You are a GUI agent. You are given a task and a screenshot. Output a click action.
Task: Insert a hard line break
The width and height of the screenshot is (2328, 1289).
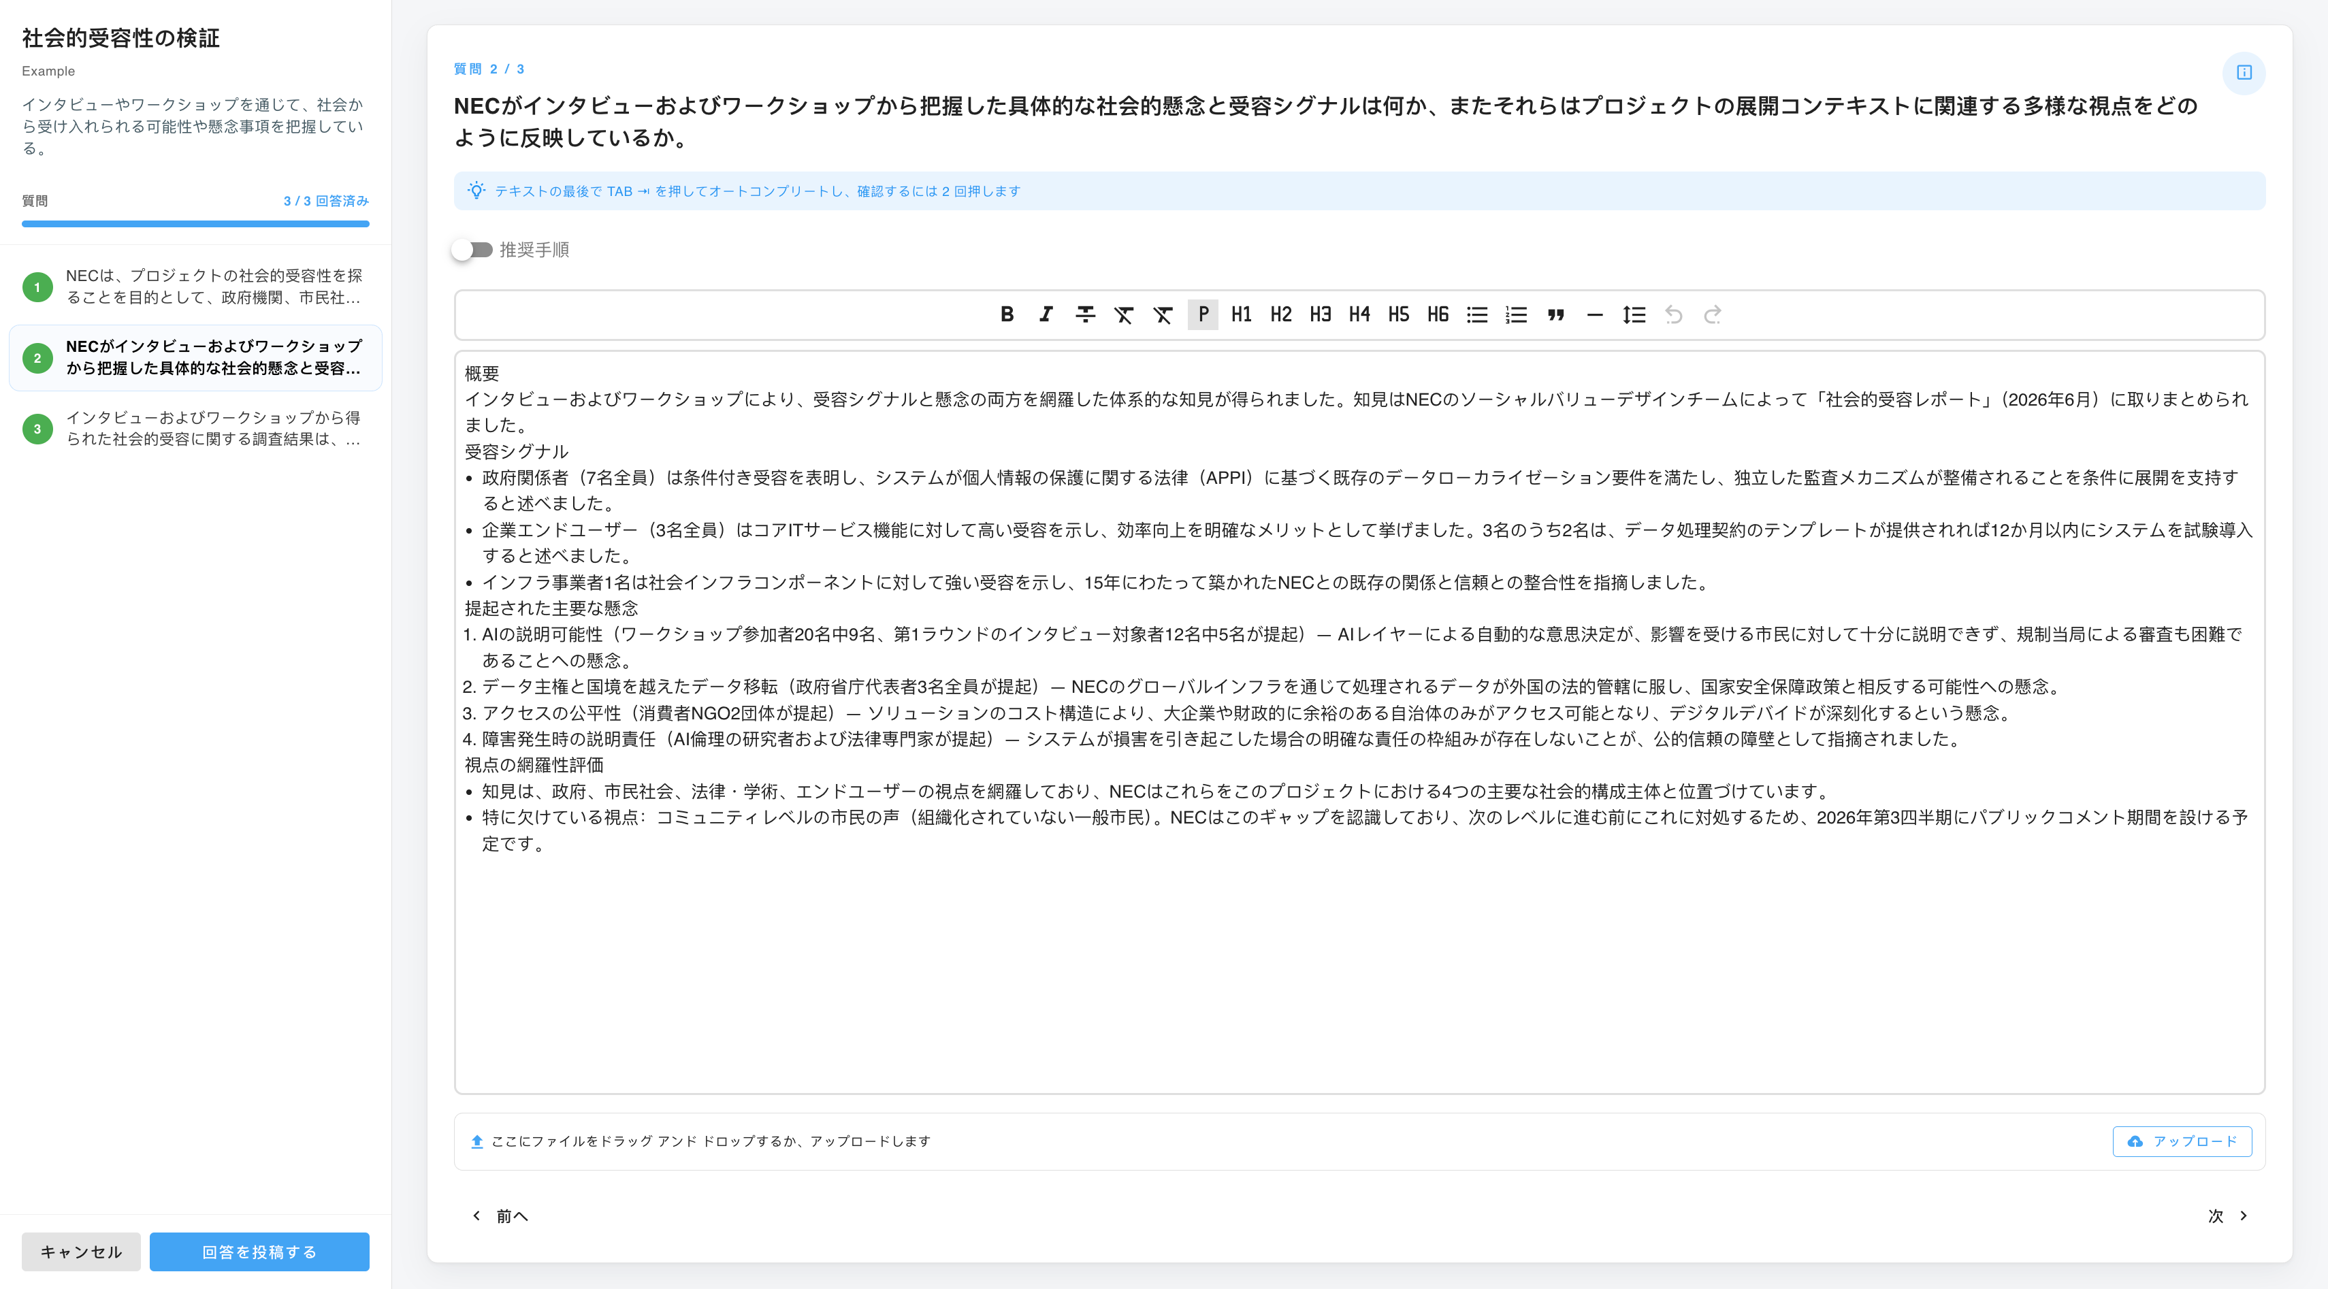pyautogui.click(x=1634, y=314)
